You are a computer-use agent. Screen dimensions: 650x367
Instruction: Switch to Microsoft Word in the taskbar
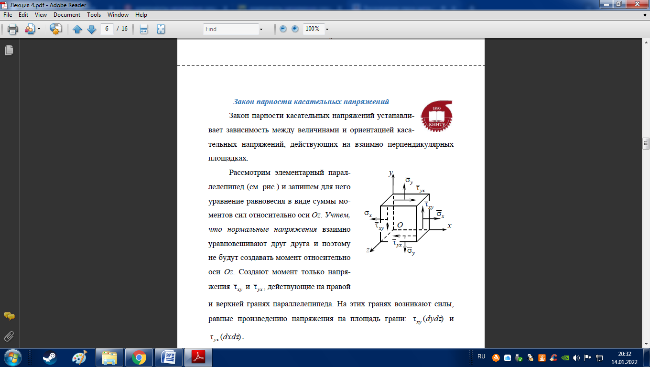(x=169, y=357)
